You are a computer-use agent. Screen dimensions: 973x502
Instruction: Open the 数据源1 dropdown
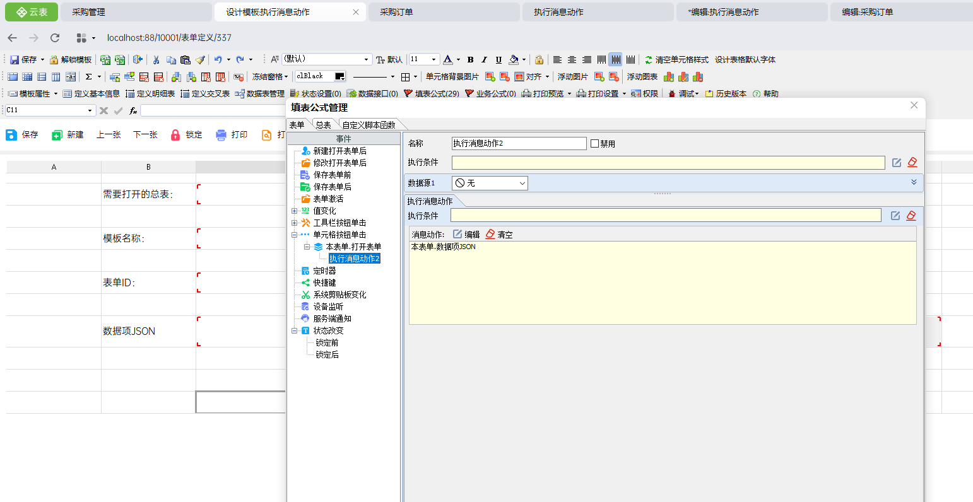tap(490, 183)
